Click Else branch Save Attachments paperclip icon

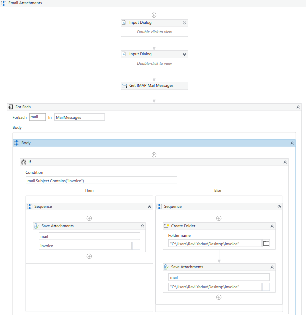point(166,267)
